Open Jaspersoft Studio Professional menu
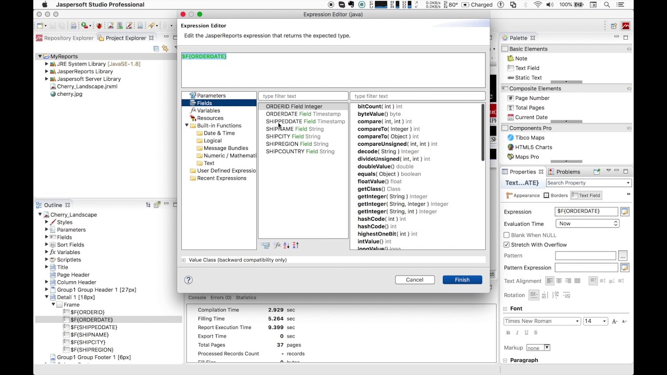Image resolution: width=667 pixels, height=375 pixels. click(100, 5)
